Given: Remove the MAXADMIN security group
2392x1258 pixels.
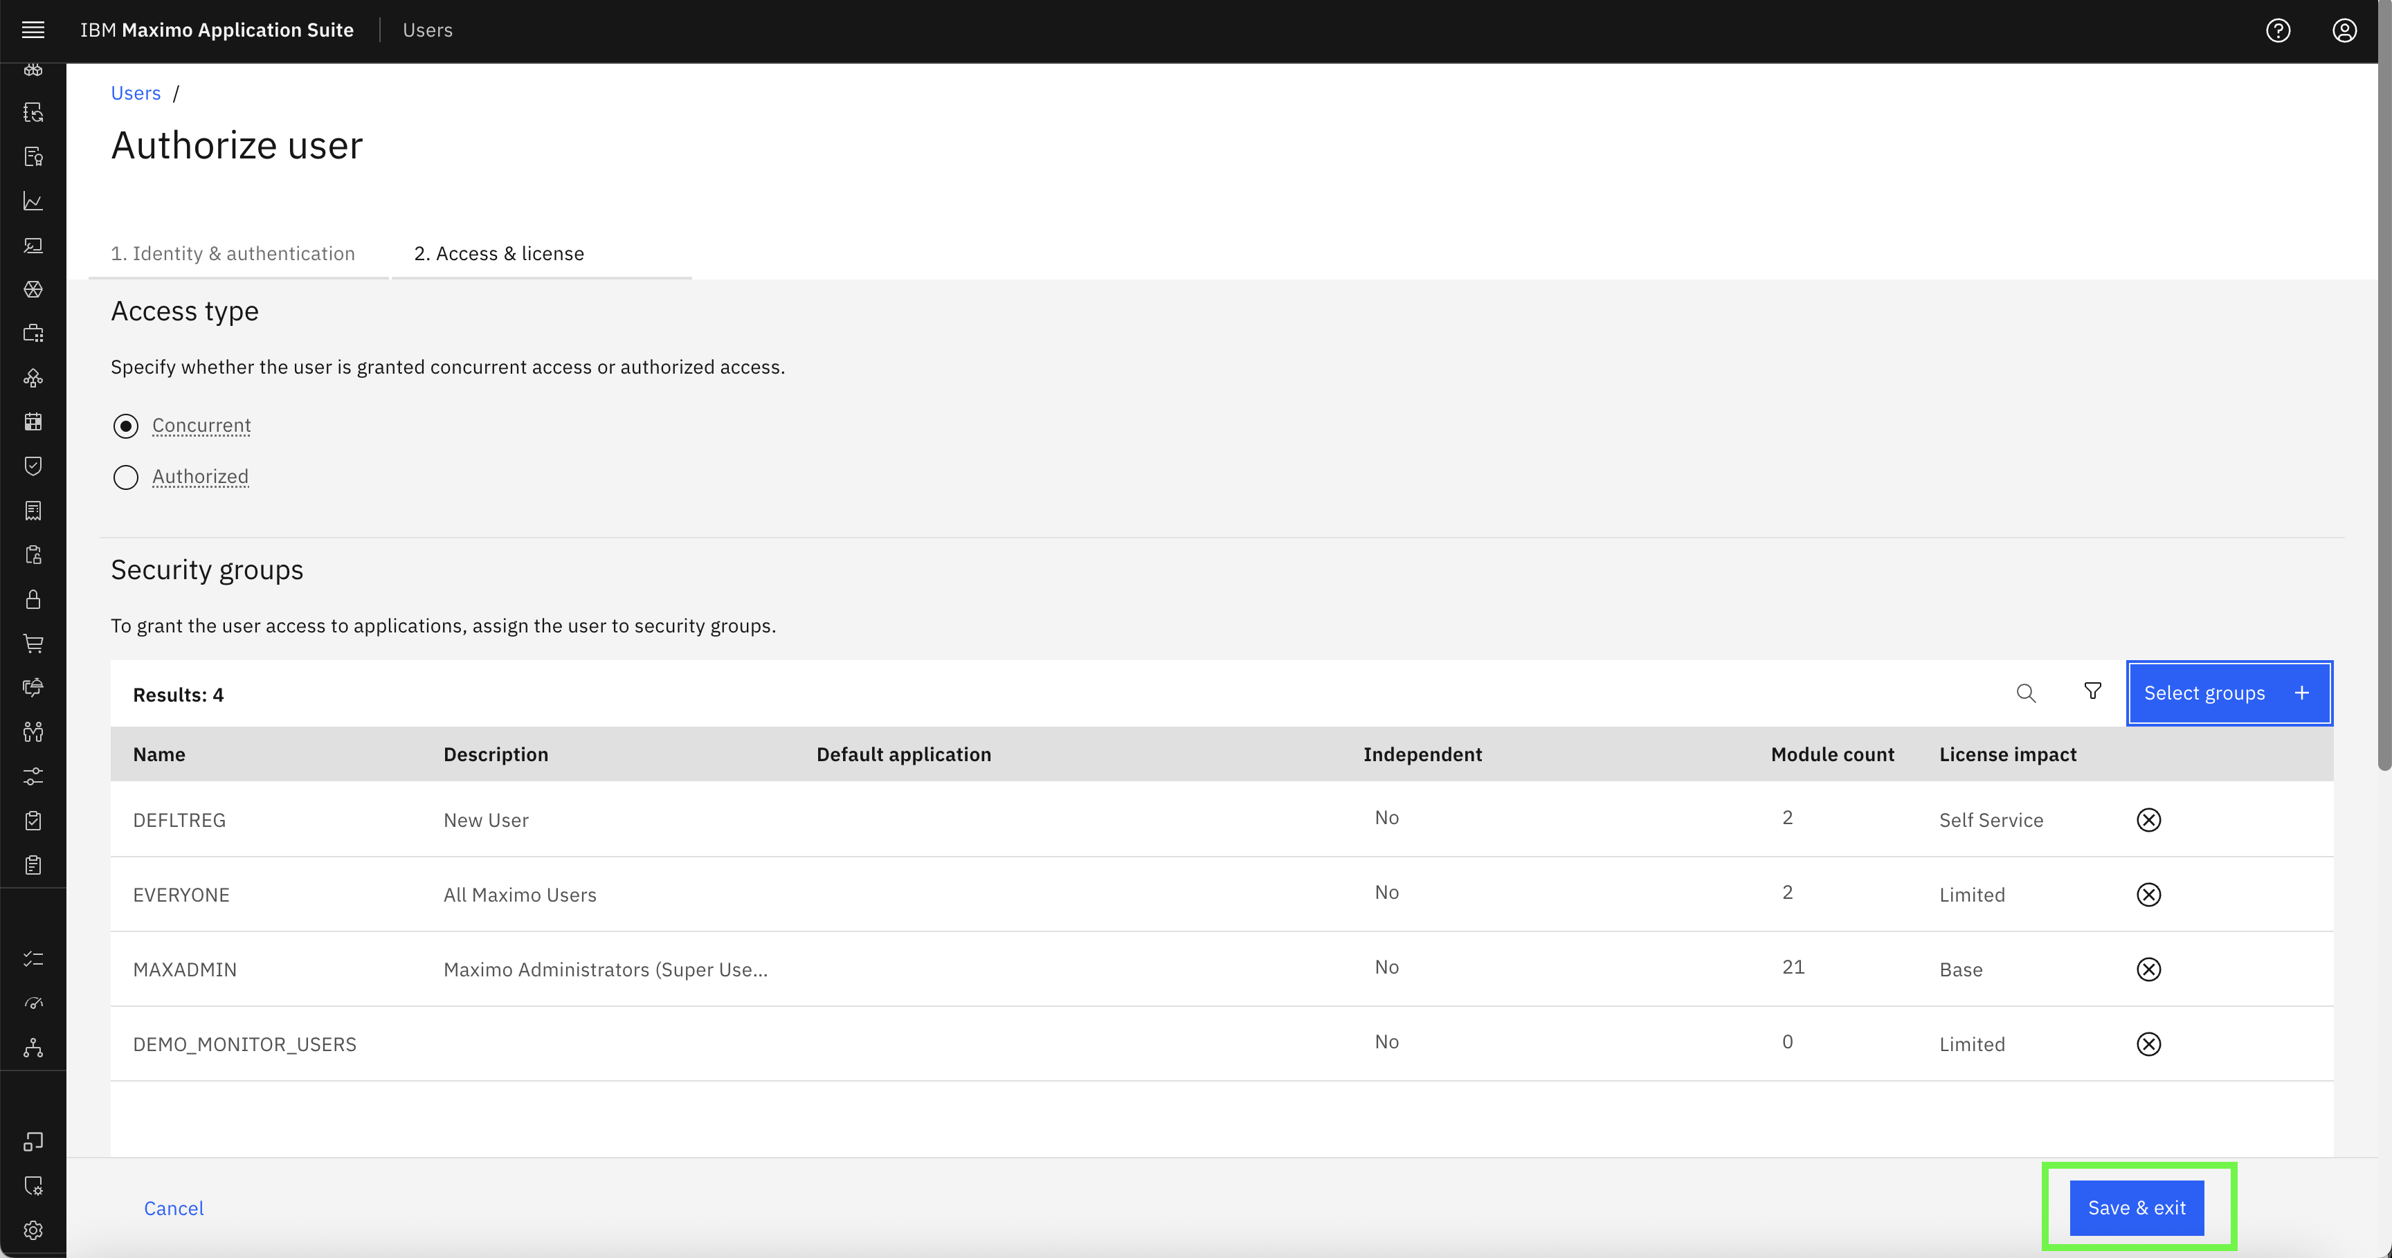Looking at the screenshot, I should pyautogui.click(x=2148, y=969).
